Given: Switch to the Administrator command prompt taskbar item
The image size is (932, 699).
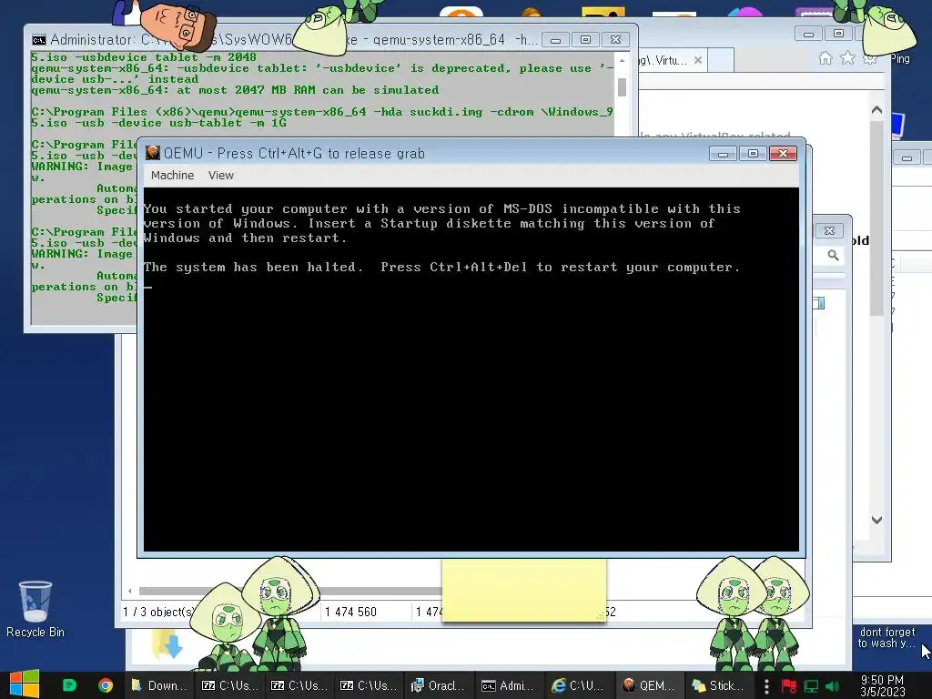Looking at the screenshot, I should coord(508,685).
